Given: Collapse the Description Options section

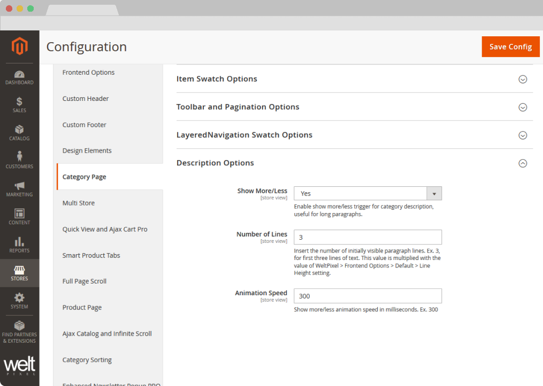Looking at the screenshot, I should pyautogui.click(x=523, y=163).
